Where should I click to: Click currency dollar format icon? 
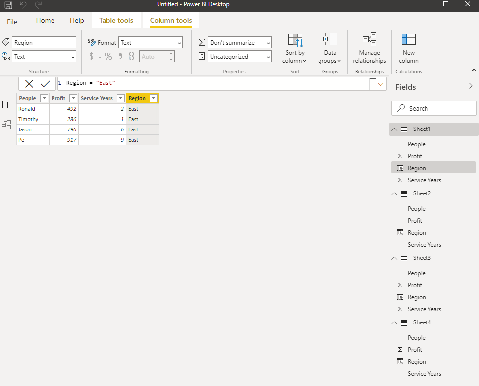[x=91, y=56]
